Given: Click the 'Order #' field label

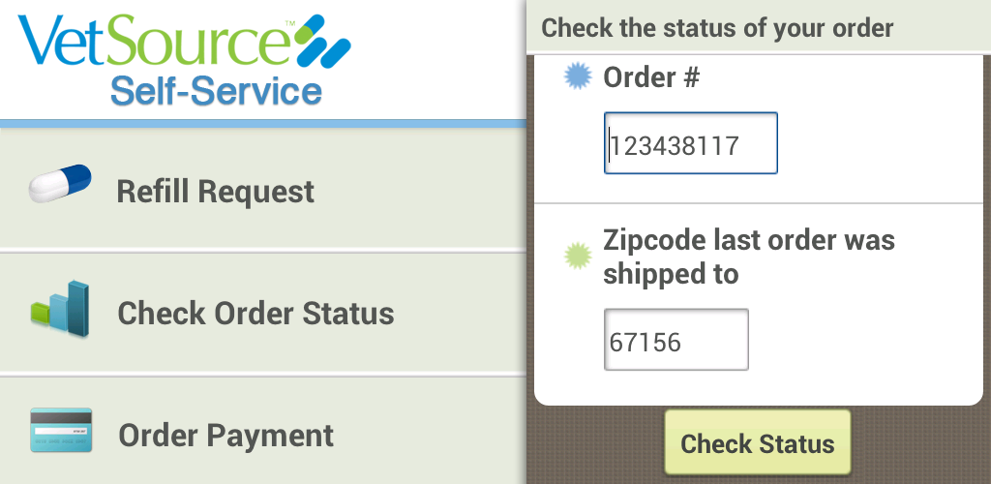Looking at the screenshot, I should coord(650,77).
